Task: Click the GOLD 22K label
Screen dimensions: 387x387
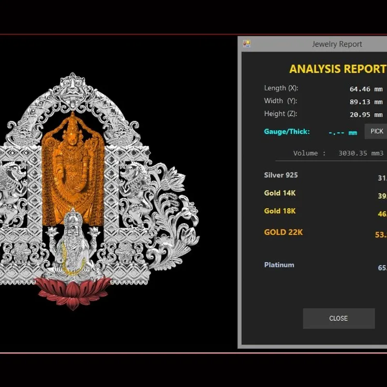Action: point(283,232)
